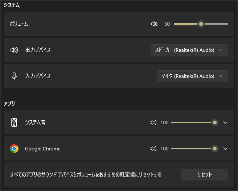Click the Google Chrome app icon
The image size is (238, 191).
coord(14,149)
